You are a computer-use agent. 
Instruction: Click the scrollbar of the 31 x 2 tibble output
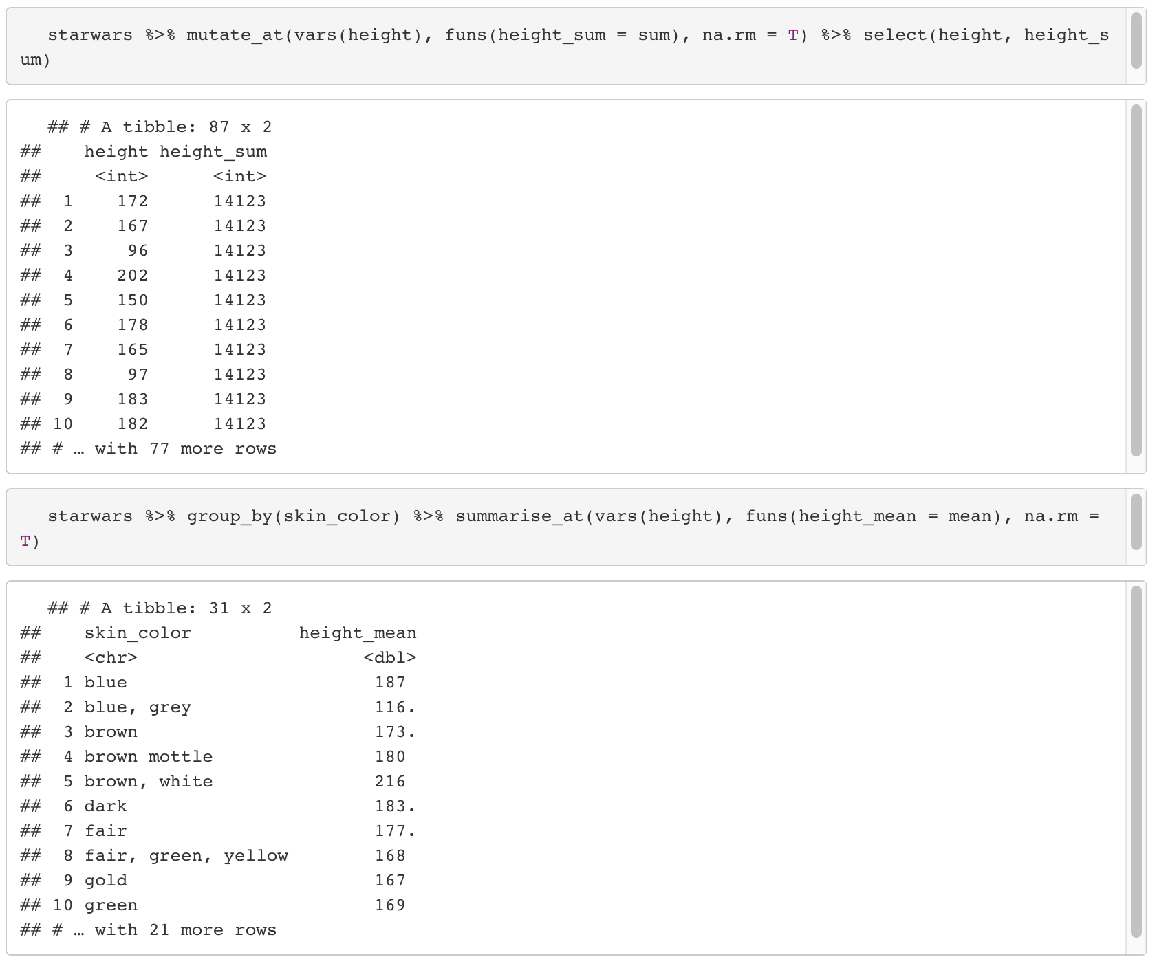coord(1136,762)
